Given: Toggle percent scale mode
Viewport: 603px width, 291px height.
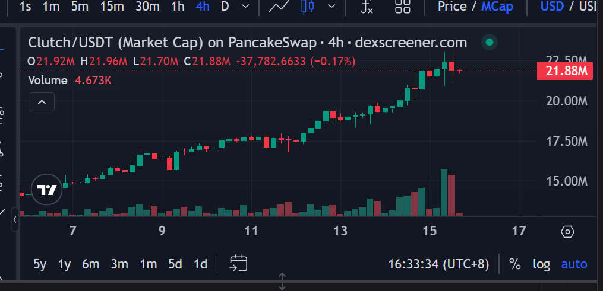Looking at the screenshot, I should (515, 264).
